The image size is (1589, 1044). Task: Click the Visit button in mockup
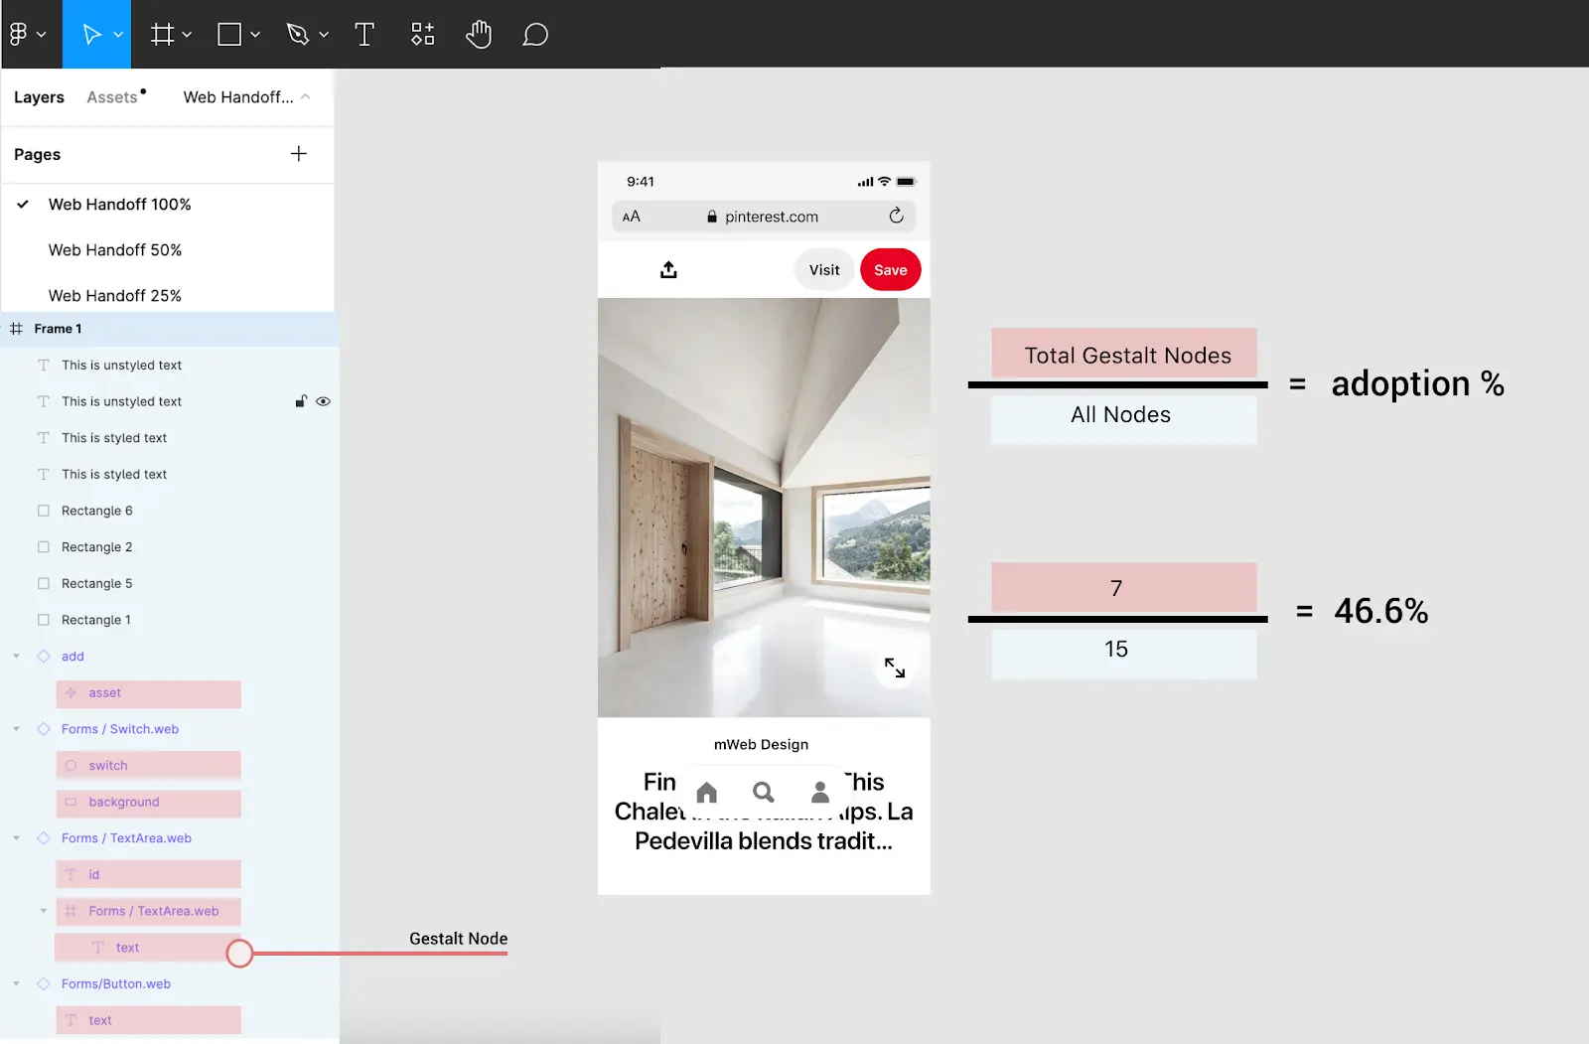824,270
